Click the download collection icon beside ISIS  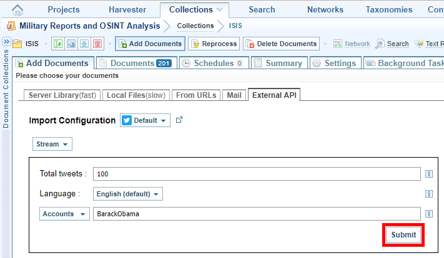click(84, 44)
